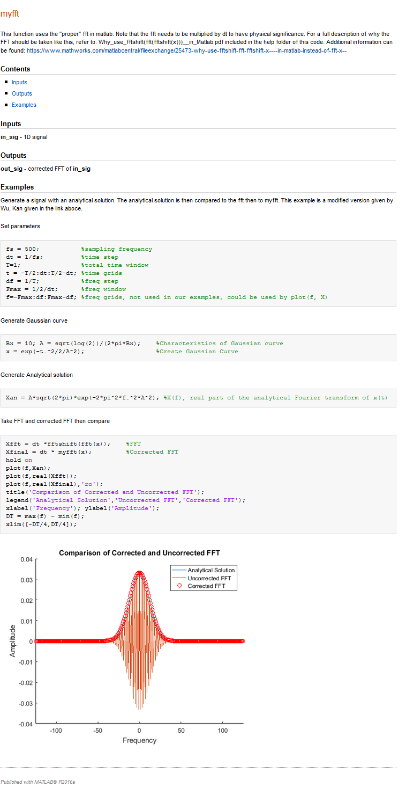This screenshot has width=406, height=787.
Task: Click '%Create Gaussian Curve' comment
Action: (x=197, y=352)
